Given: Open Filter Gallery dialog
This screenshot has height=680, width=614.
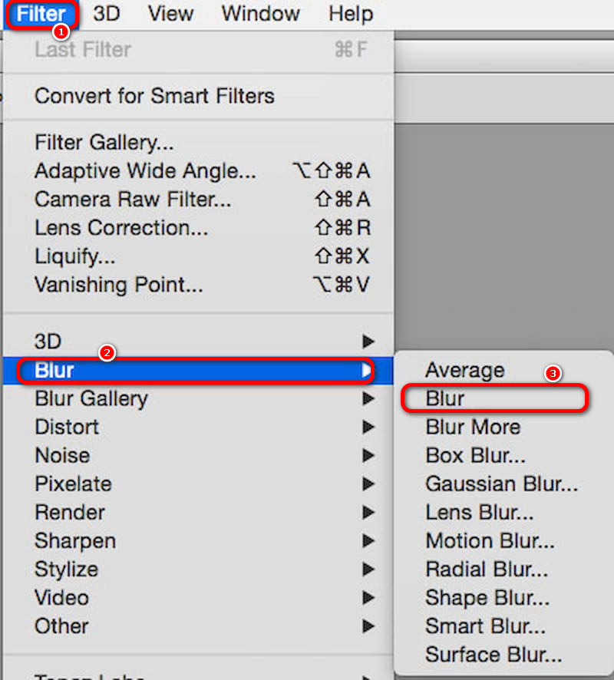Looking at the screenshot, I should point(104,143).
